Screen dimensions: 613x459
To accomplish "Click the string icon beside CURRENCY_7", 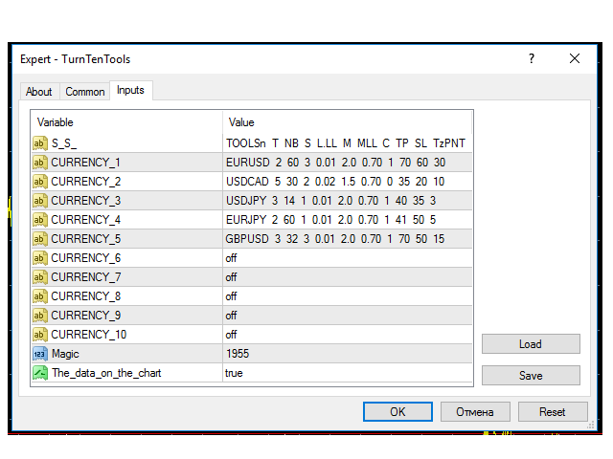I will (40, 277).
